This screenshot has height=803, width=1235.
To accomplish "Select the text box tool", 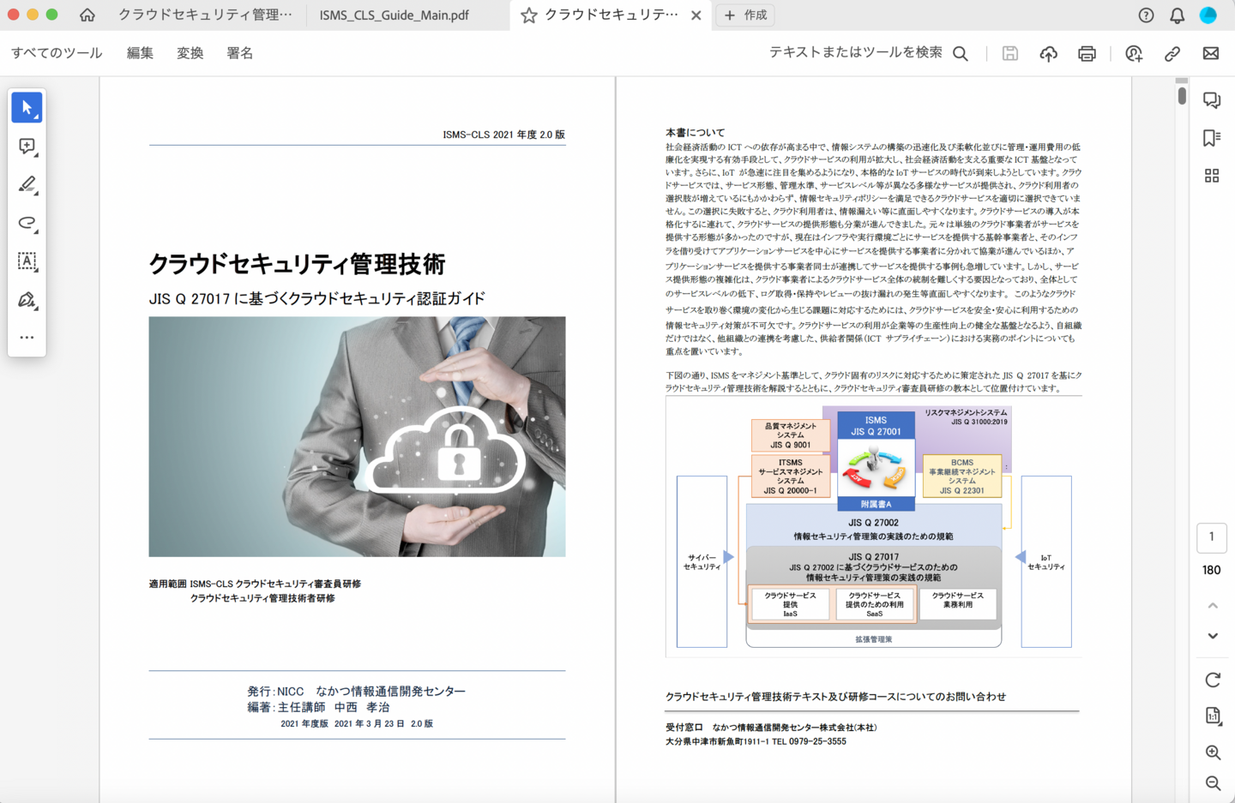I will coord(27,261).
